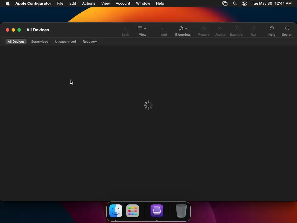The height and width of the screenshot is (223, 297).
Task: Open Launchpad from the Dock
Action: pyautogui.click(x=133, y=211)
